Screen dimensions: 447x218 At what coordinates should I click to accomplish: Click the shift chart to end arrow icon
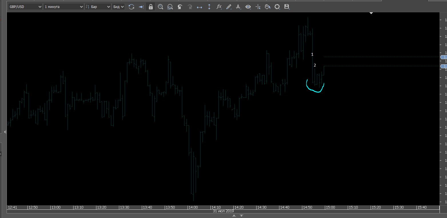click(x=141, y=7)
